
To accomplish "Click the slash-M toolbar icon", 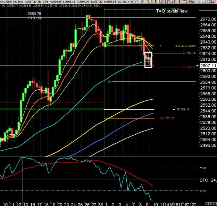I will (189, 2).
